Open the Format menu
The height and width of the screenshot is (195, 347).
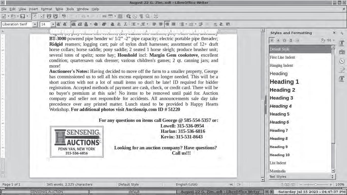coord(46,9)
